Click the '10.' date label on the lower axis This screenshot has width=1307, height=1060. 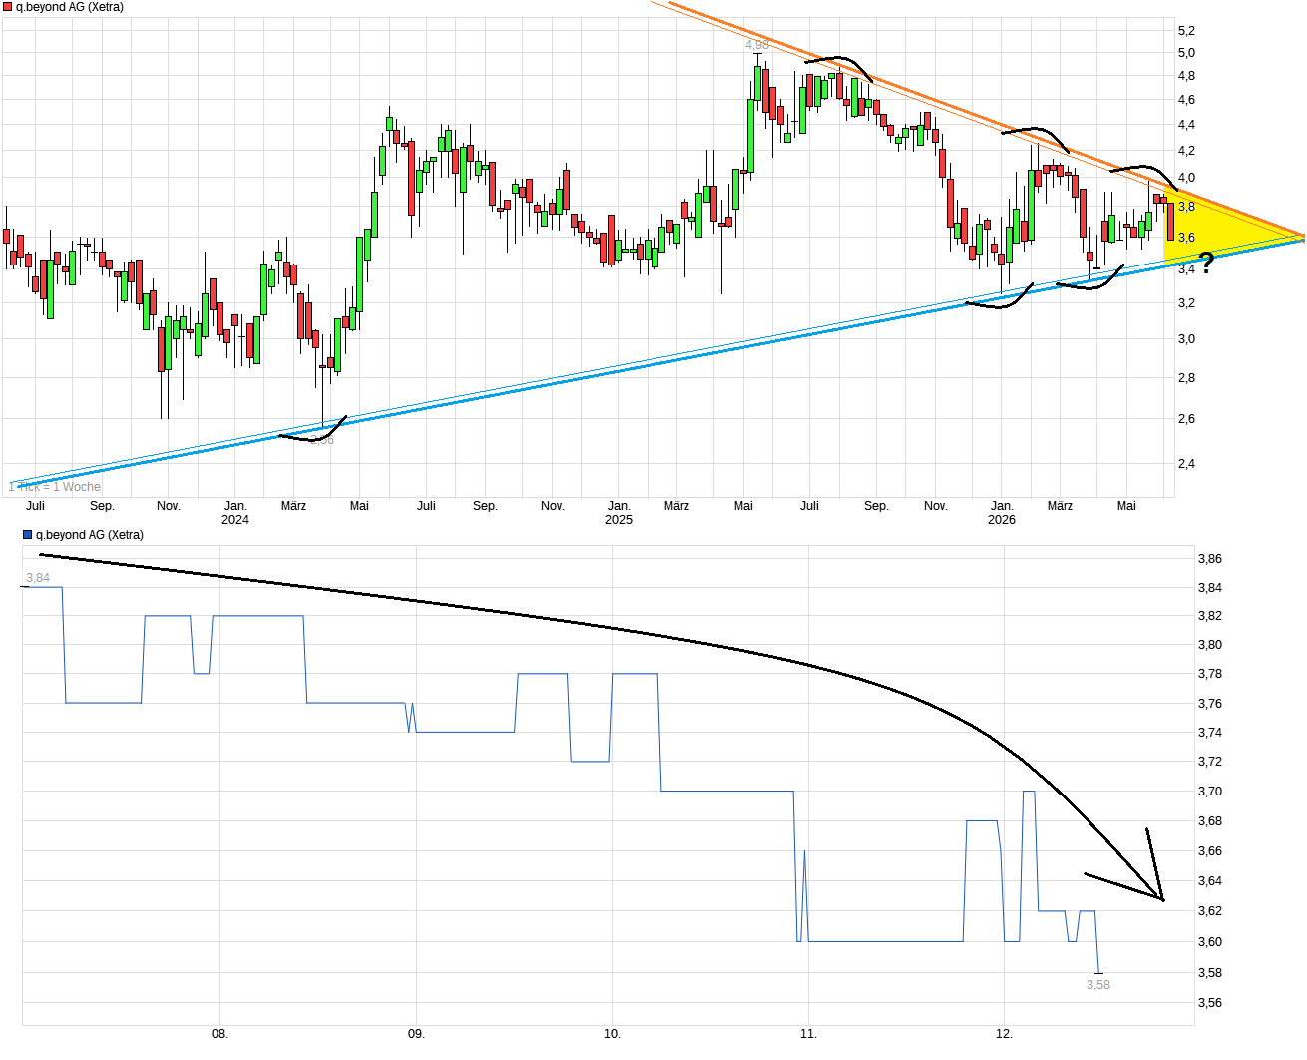tap(612, 1034)
